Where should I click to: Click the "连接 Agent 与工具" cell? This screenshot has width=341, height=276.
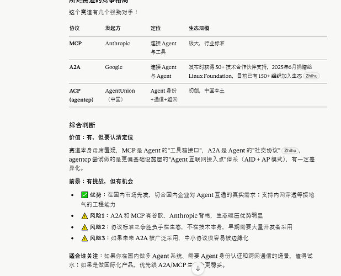tap(163, 47)
